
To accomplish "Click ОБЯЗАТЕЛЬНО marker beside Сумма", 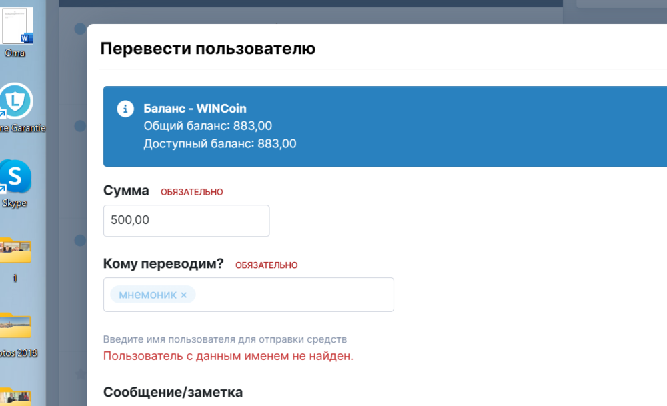I will [191, 192].
